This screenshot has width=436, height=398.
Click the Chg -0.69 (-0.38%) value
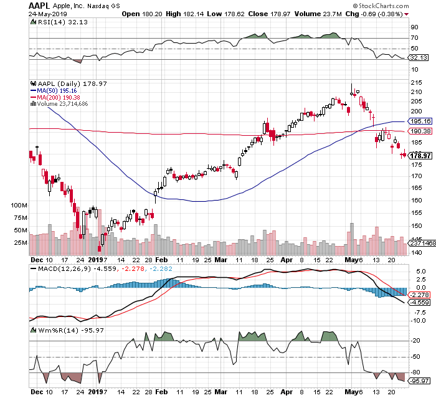click(374, 14)
